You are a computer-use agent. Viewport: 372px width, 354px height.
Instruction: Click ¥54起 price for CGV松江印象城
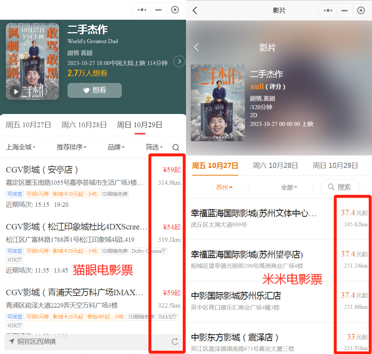pyautogui.click(x=171, y=227)
